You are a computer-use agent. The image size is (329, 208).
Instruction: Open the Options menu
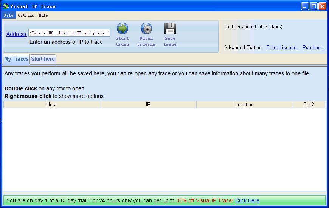(x=26, y=16)
